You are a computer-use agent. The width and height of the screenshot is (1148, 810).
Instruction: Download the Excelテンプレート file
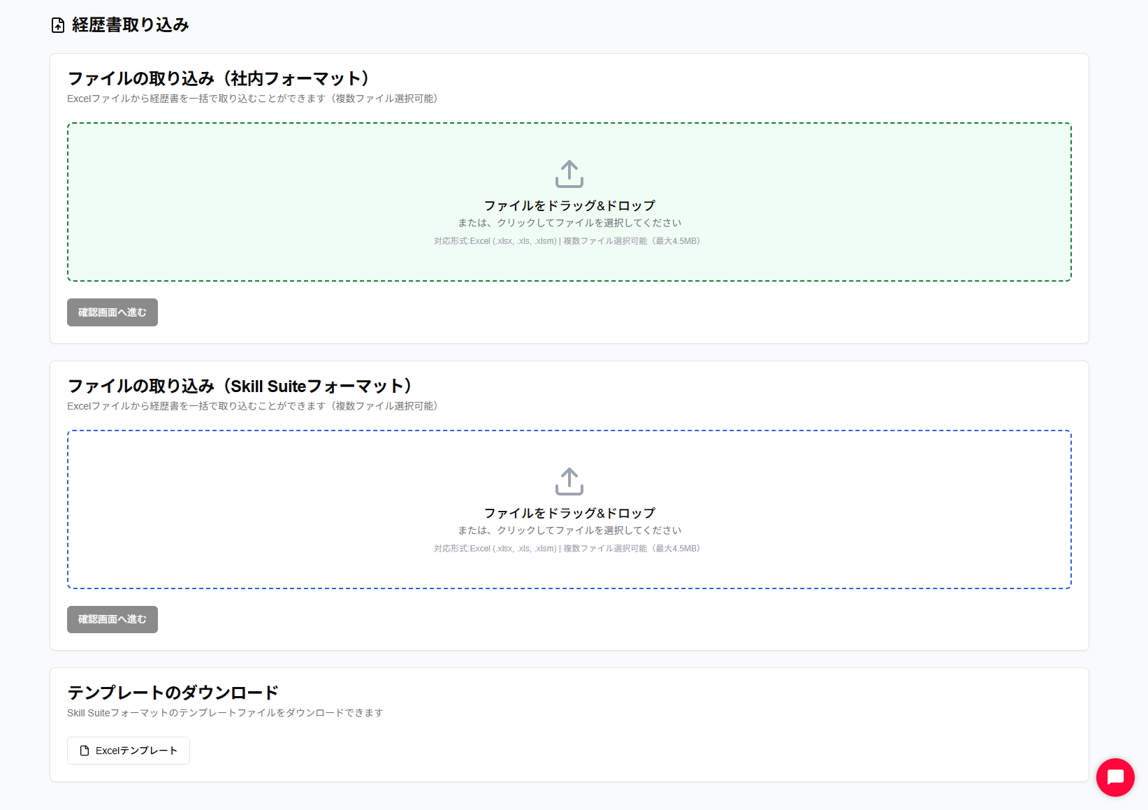(x=129, y=751)
